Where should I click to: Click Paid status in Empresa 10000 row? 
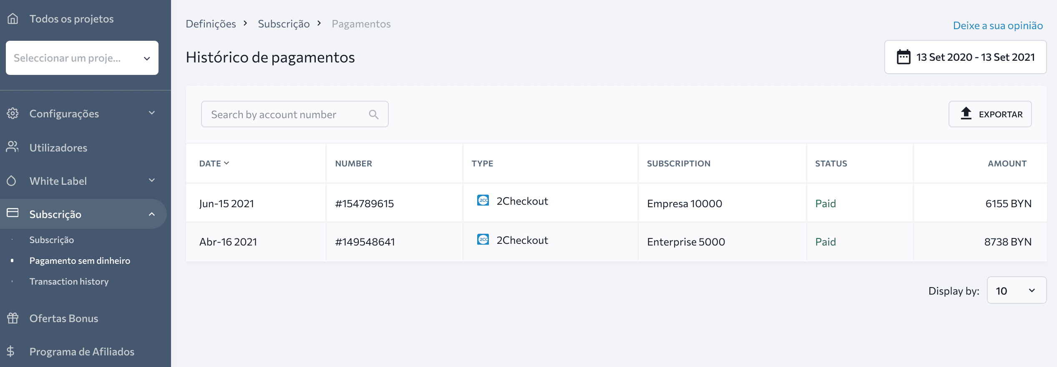[x=825, y=203]
